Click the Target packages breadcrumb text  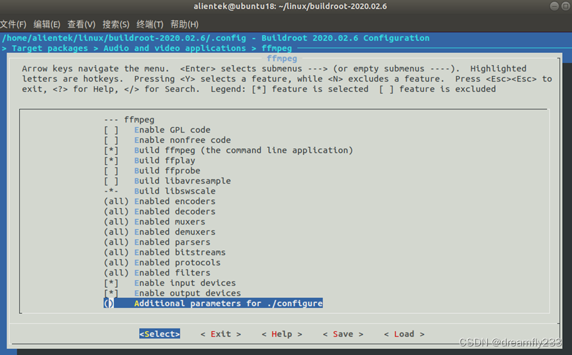(50, 48)
